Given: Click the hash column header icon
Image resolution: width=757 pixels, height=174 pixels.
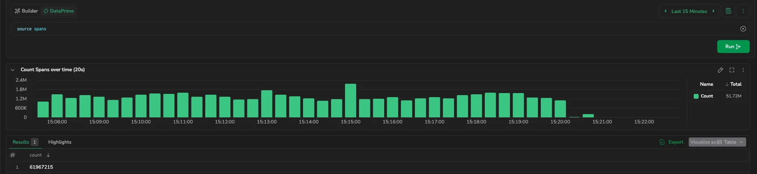Looking at the screenshot, I should (x=13, y=155).
